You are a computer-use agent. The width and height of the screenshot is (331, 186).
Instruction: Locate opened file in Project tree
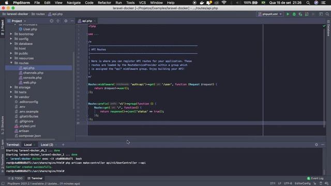click(x=52, y=21)
